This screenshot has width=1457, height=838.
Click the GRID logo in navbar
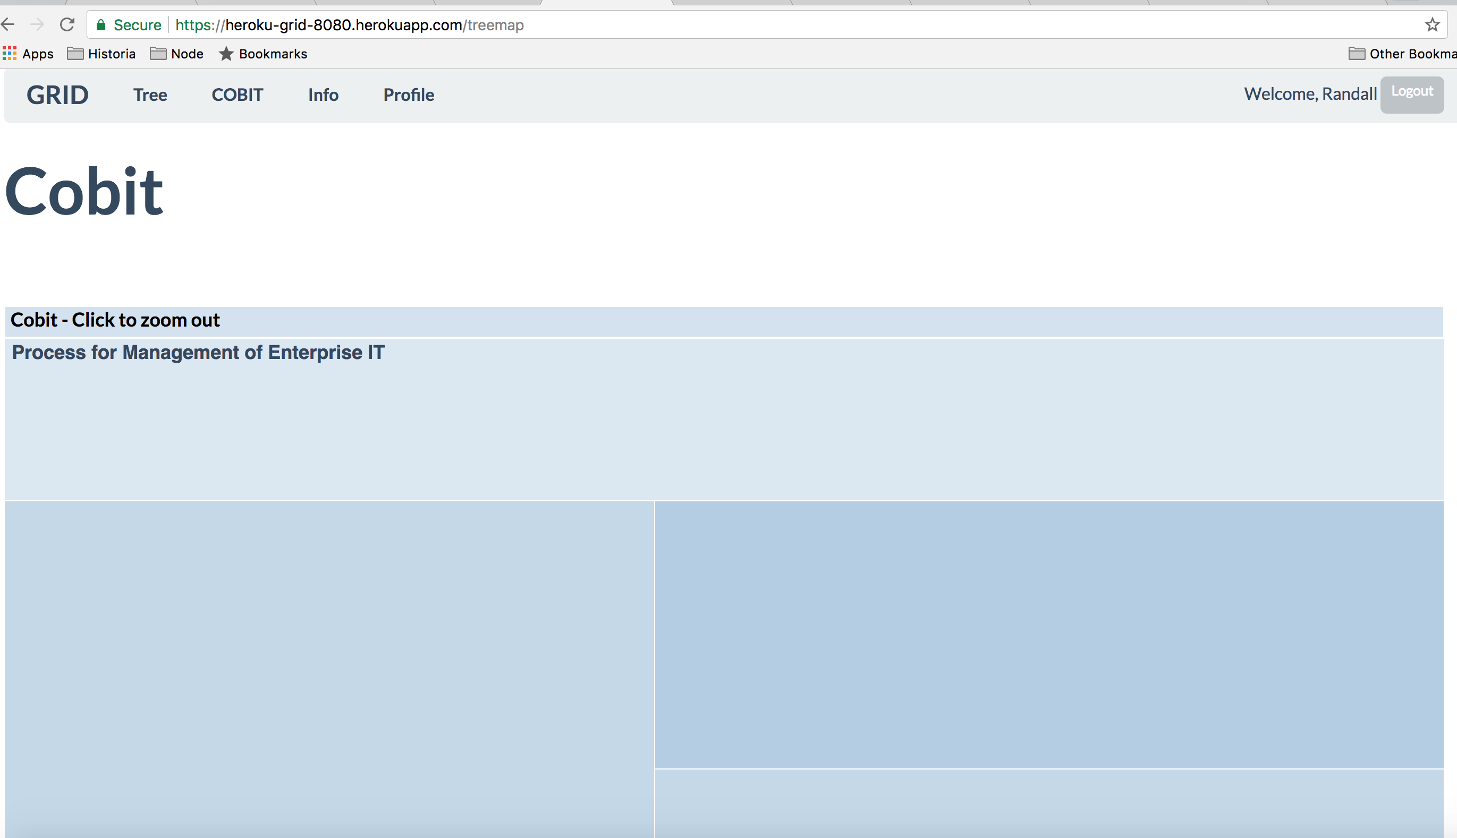point(57,95)
